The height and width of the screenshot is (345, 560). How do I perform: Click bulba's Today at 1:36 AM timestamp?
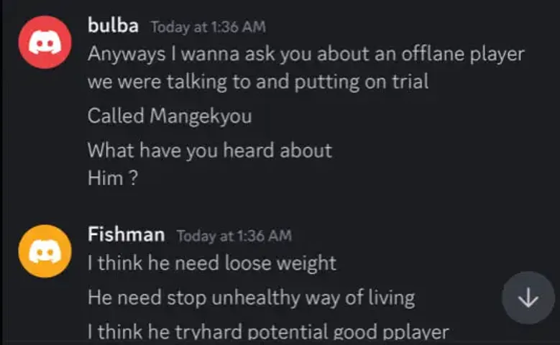tap(208, 27)
